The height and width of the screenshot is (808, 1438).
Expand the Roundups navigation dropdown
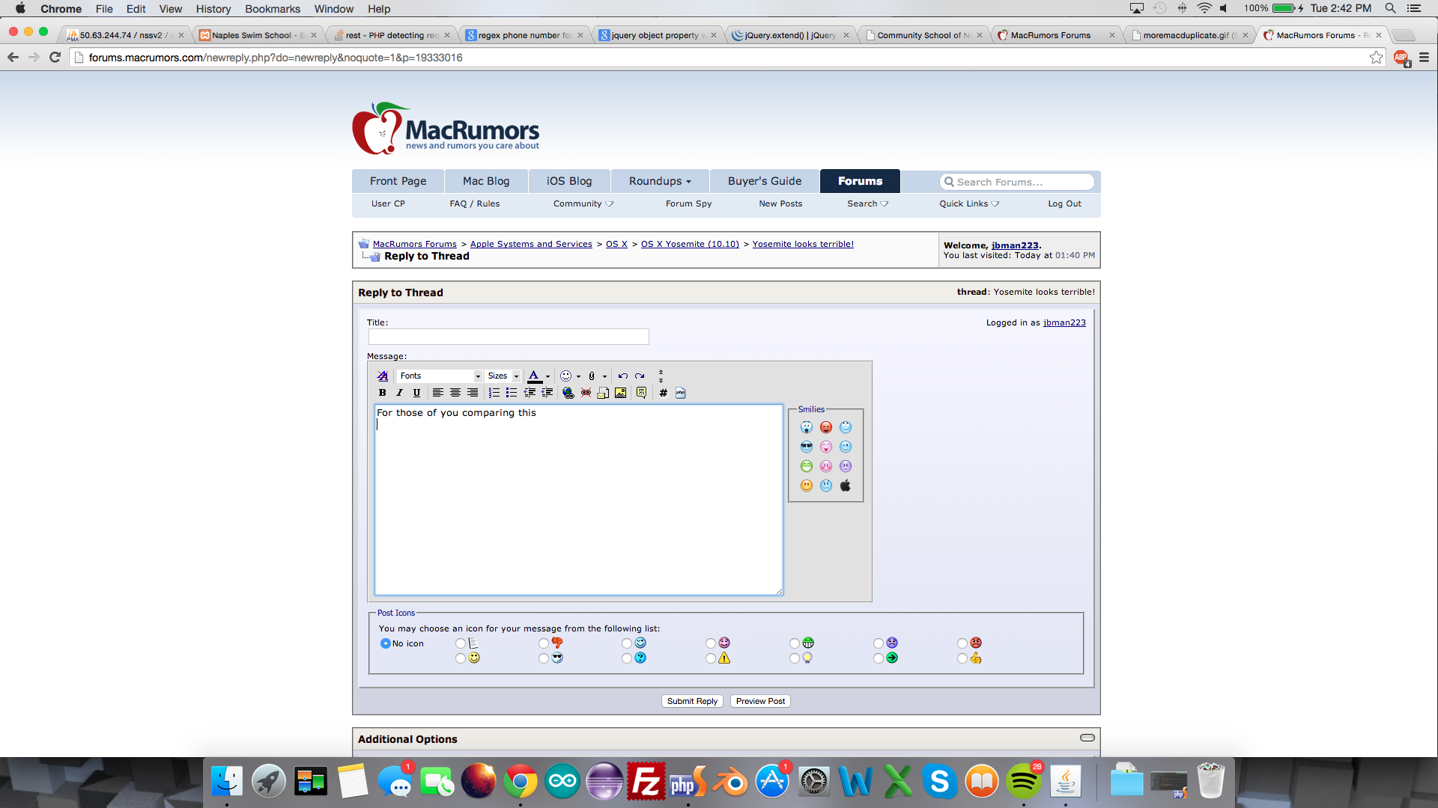click(660, 181)
